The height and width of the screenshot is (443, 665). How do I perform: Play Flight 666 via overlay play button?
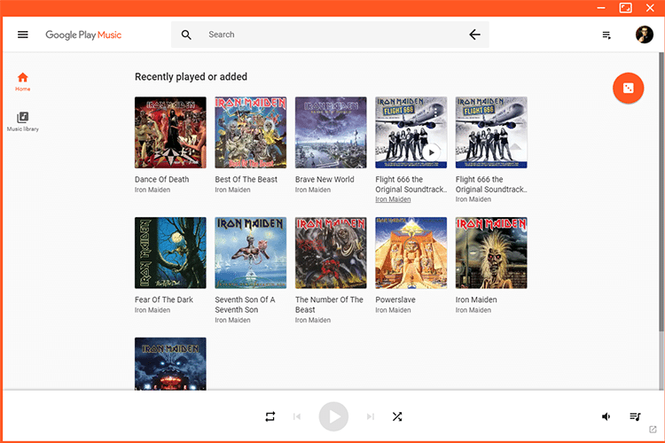(431, 152)
